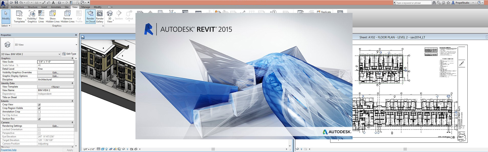Click Edit for Visibility/Graphics Overrides

click(56, 72)
